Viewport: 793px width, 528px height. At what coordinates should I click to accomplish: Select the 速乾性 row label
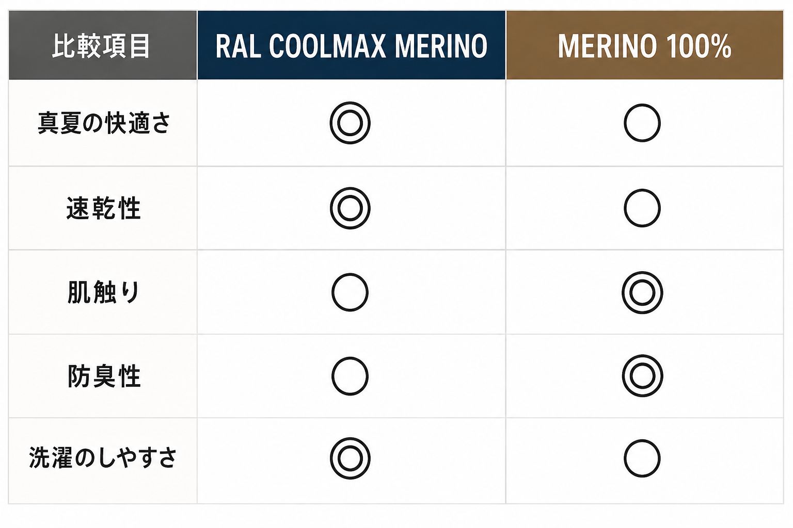click(103, 208)
